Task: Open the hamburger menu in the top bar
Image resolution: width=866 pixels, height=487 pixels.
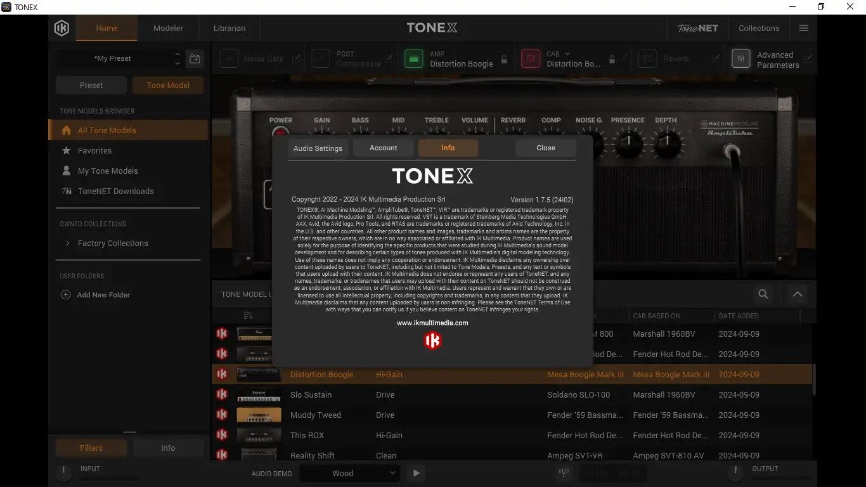Action: tap(803, 28)
